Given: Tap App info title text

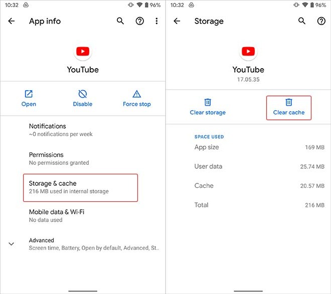Looking at the screenshot, I should point(45,21).
